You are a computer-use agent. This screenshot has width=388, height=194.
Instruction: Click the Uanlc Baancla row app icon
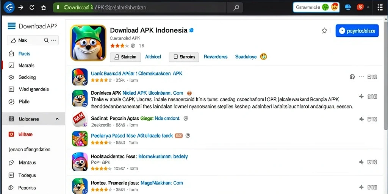(80, 77)
